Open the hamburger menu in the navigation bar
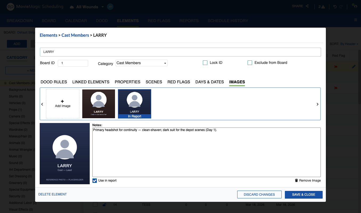 point(356,20)
